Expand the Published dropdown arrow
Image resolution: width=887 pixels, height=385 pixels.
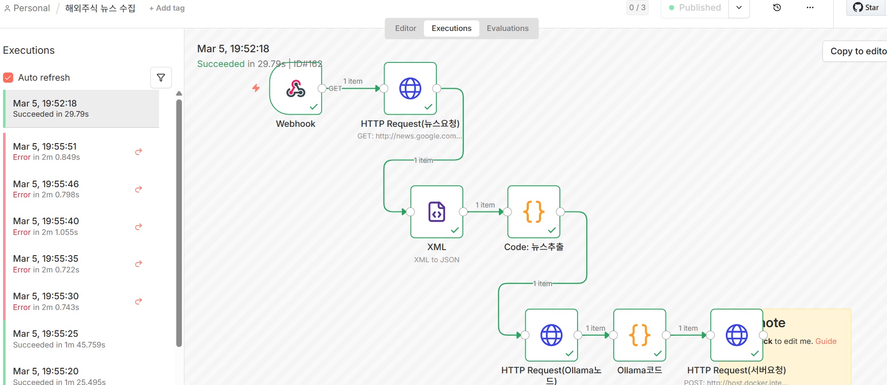tap(739, 8)
